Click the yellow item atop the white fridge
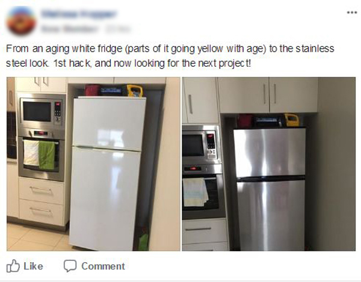The image size is (361, 282). [135, 91]
